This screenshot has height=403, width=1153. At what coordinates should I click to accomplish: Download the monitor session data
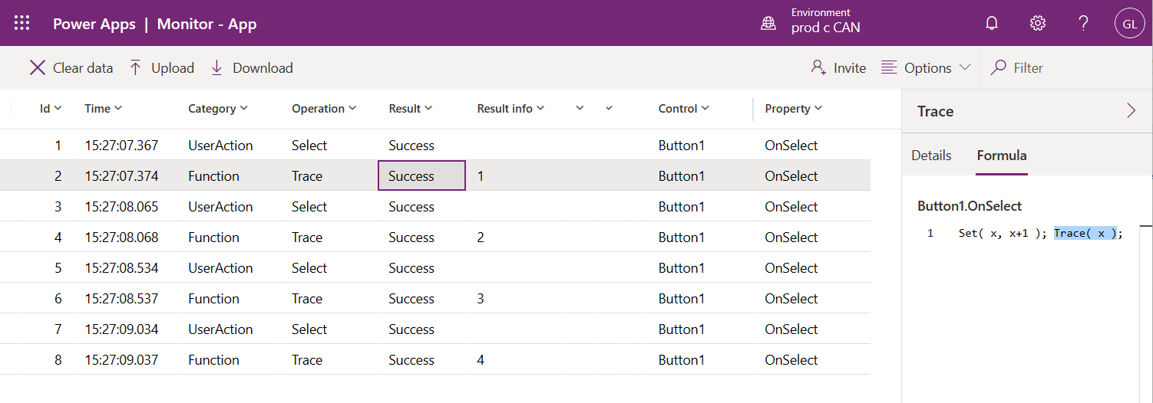pos(252,67)
